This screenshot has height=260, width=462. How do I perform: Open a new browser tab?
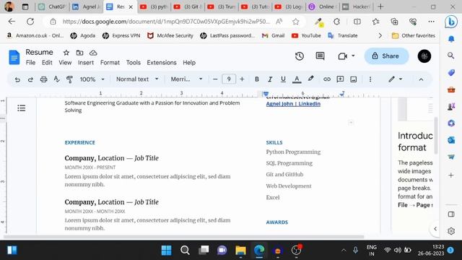(x=380, y=6)
